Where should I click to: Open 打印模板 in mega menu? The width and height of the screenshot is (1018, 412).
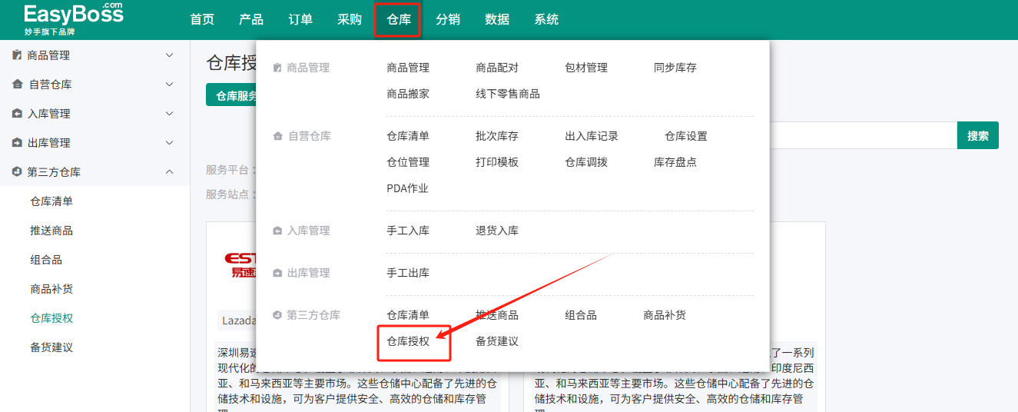[x=497, y=162]
